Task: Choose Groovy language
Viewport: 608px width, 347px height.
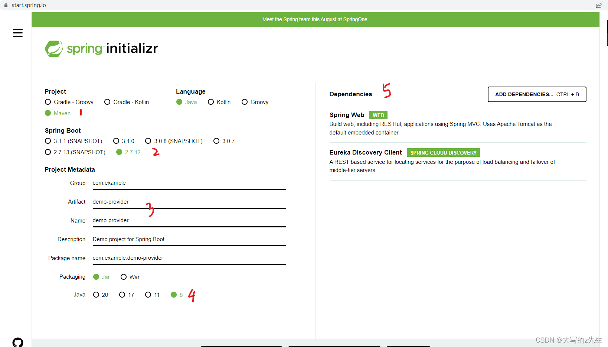Action: (x=255, y=102)
